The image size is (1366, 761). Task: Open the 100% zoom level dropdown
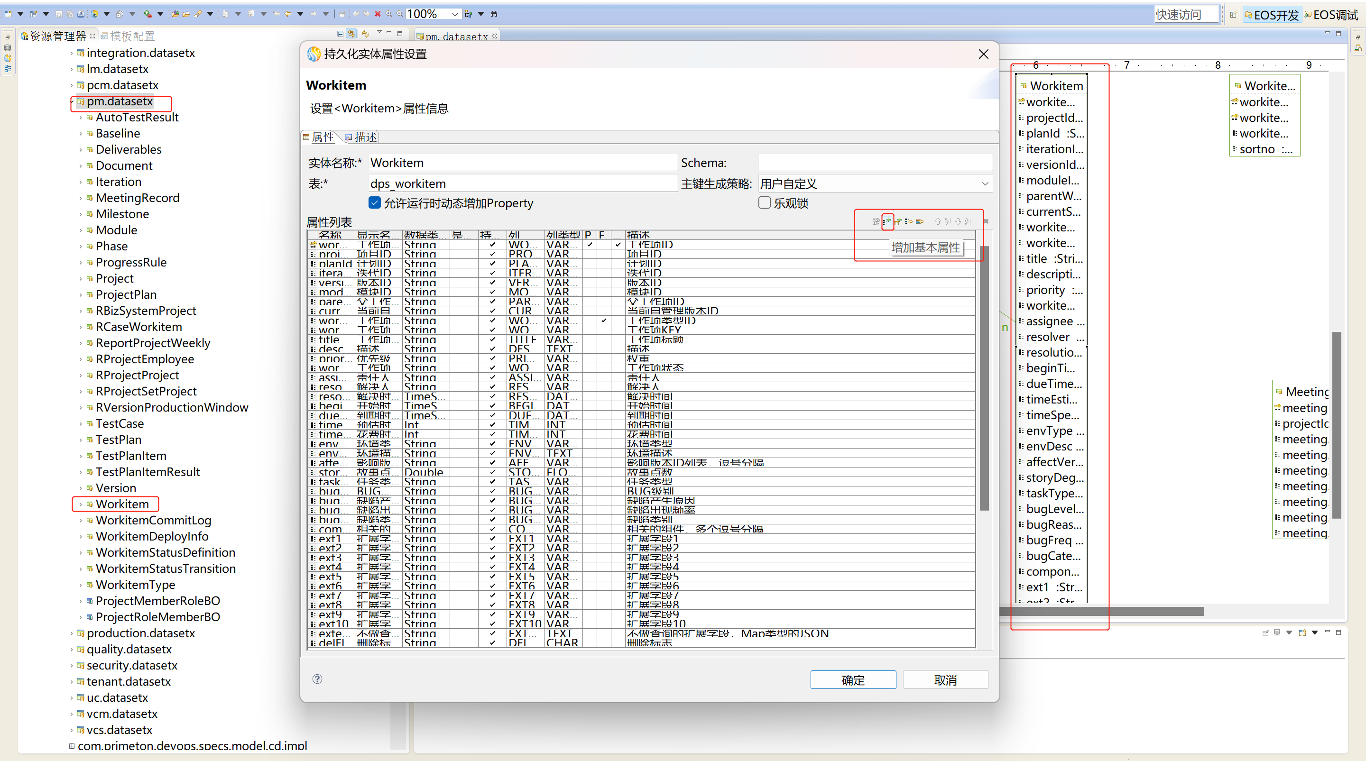coord(454,14)
